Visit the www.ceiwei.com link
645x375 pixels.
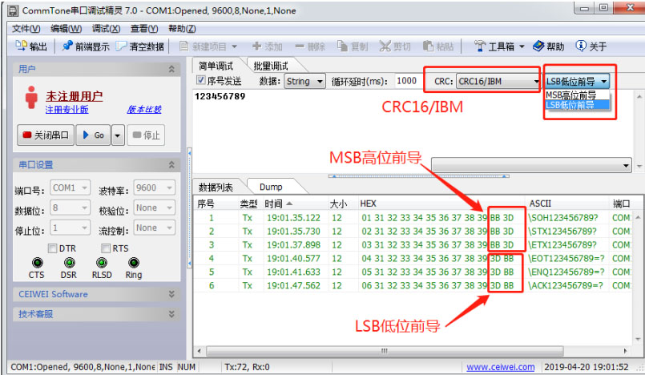click(x=500, y=367)
